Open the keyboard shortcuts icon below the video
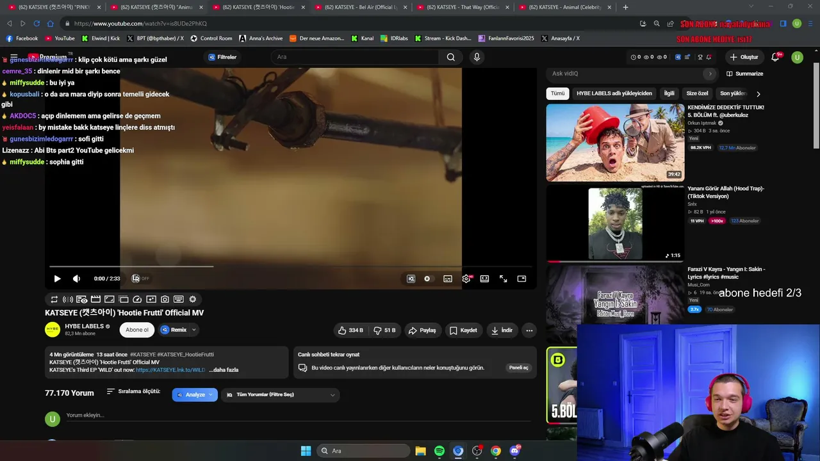Screen dimensions: 820x461 pyautogui.click(x=179, y=299)
